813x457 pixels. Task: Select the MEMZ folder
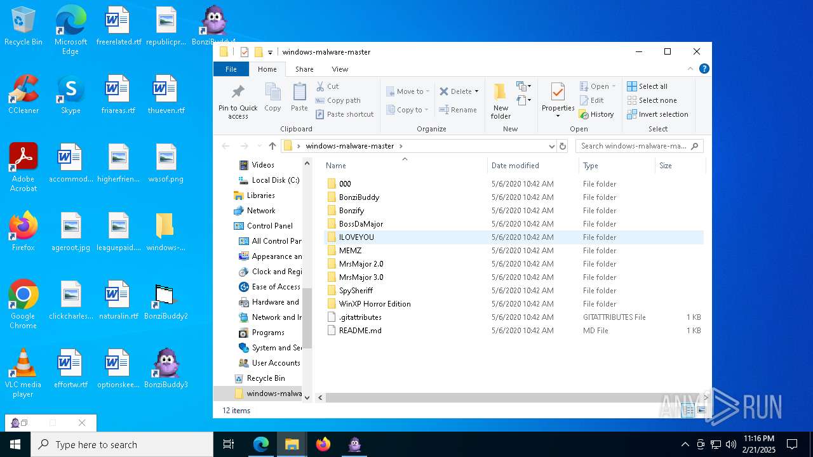point(350,250)
